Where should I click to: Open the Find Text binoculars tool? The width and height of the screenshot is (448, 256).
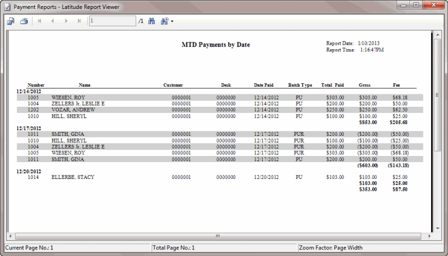(151, 21)
